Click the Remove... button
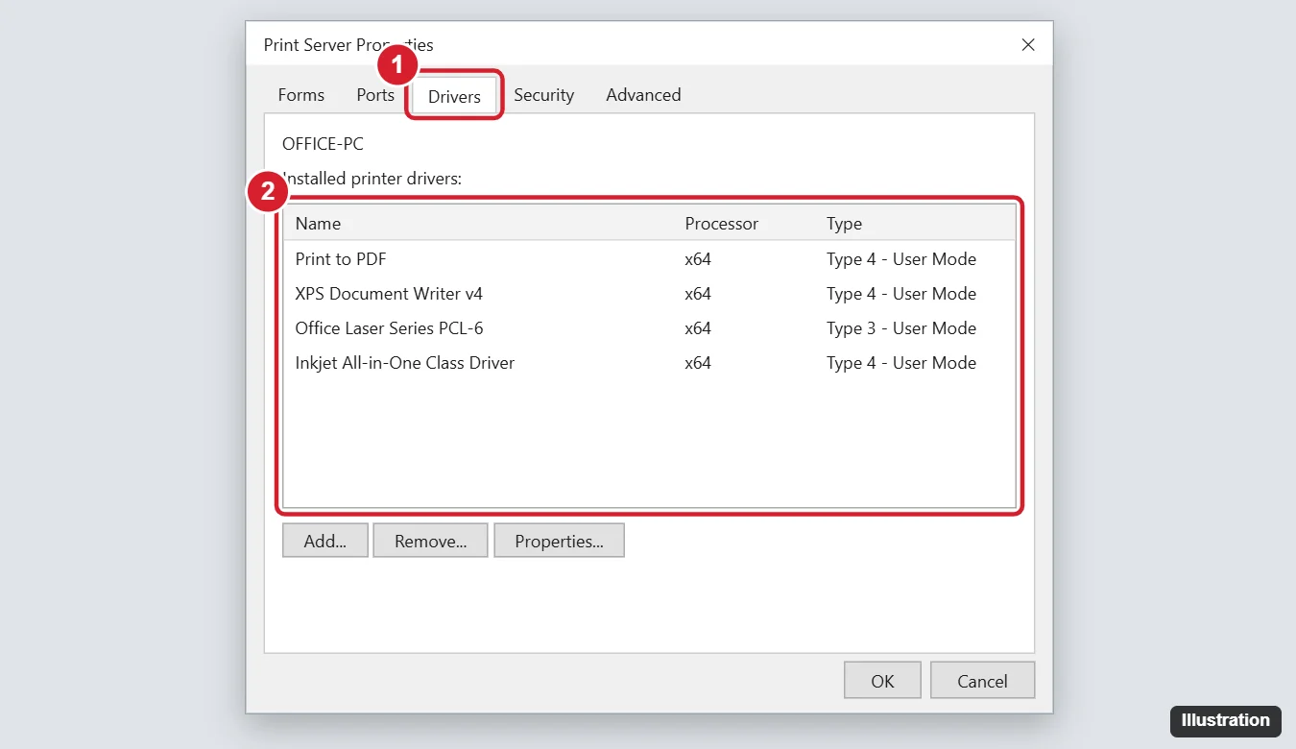This screenshot has width=1296, height=749. tap(430, 541)
